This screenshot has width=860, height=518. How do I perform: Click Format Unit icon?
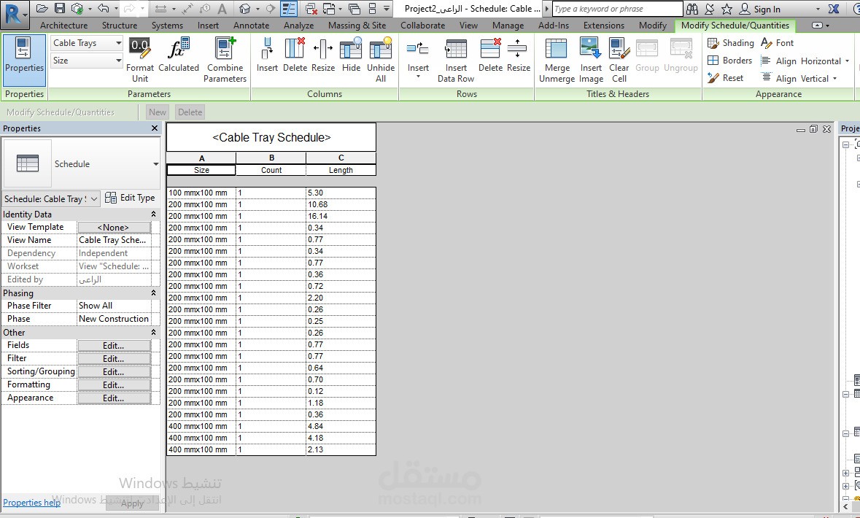tap(140, 60)
